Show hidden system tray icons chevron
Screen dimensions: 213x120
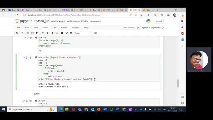click(136, 109)
